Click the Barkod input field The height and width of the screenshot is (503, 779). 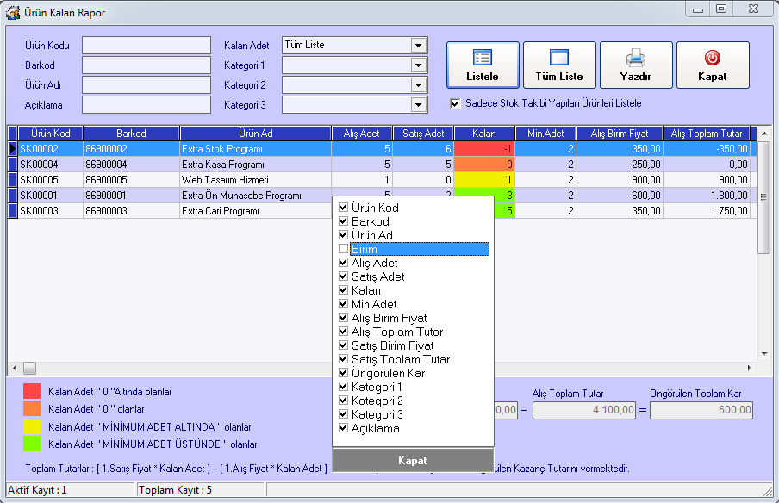point(146,65)
